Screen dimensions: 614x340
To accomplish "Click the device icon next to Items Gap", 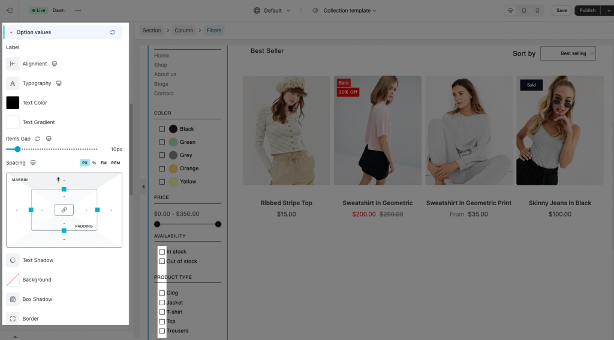I will [49, 139].
